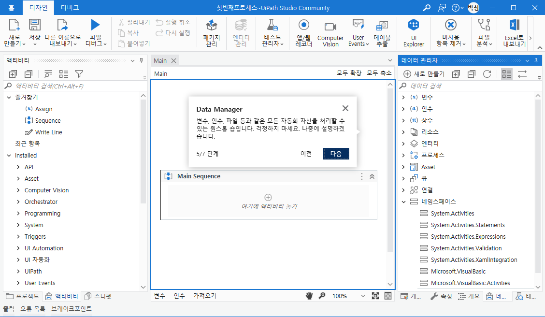Open Package Manager (패키지 관리)
545x317 pixels.
coord(211,33)
